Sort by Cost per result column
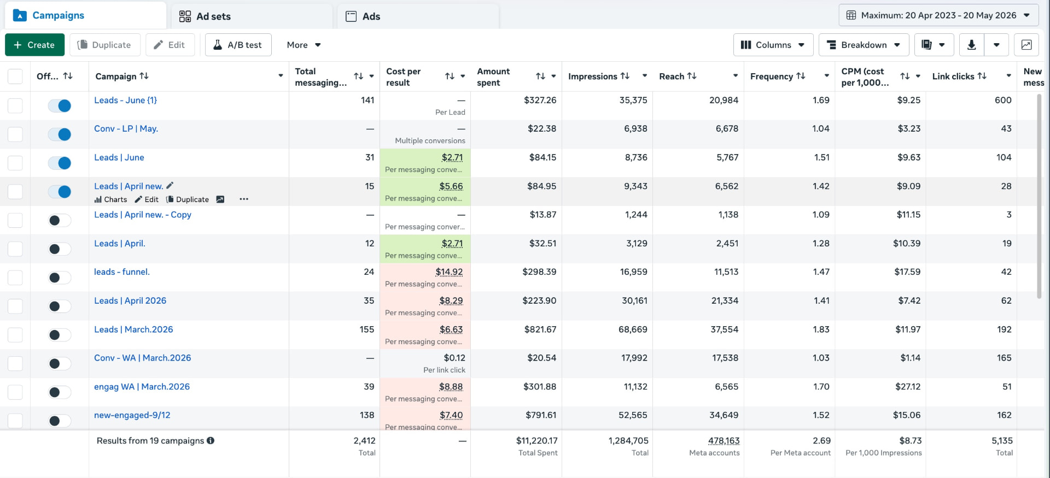This screenshot has width=1050, height=478. click(x=450, y=76)
